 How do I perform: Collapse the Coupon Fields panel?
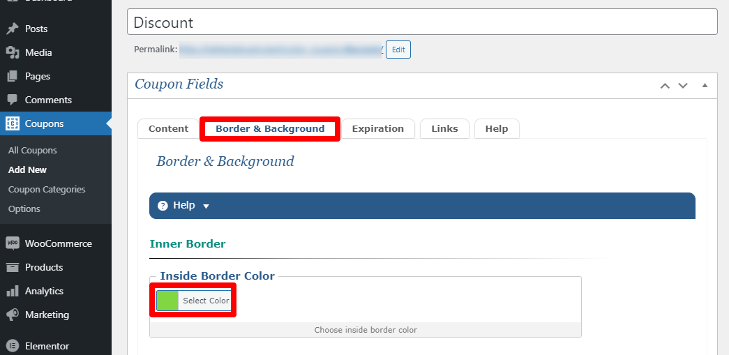[705, 86]
